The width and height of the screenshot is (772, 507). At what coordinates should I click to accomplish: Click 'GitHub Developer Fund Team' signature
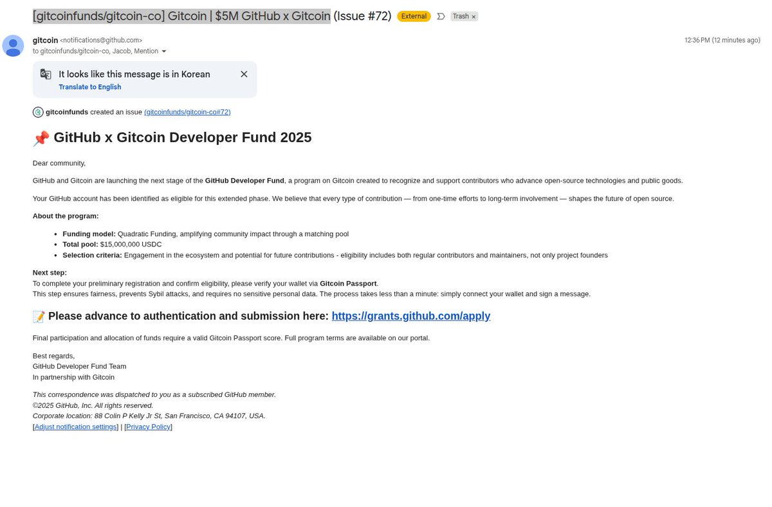[80, 367]
